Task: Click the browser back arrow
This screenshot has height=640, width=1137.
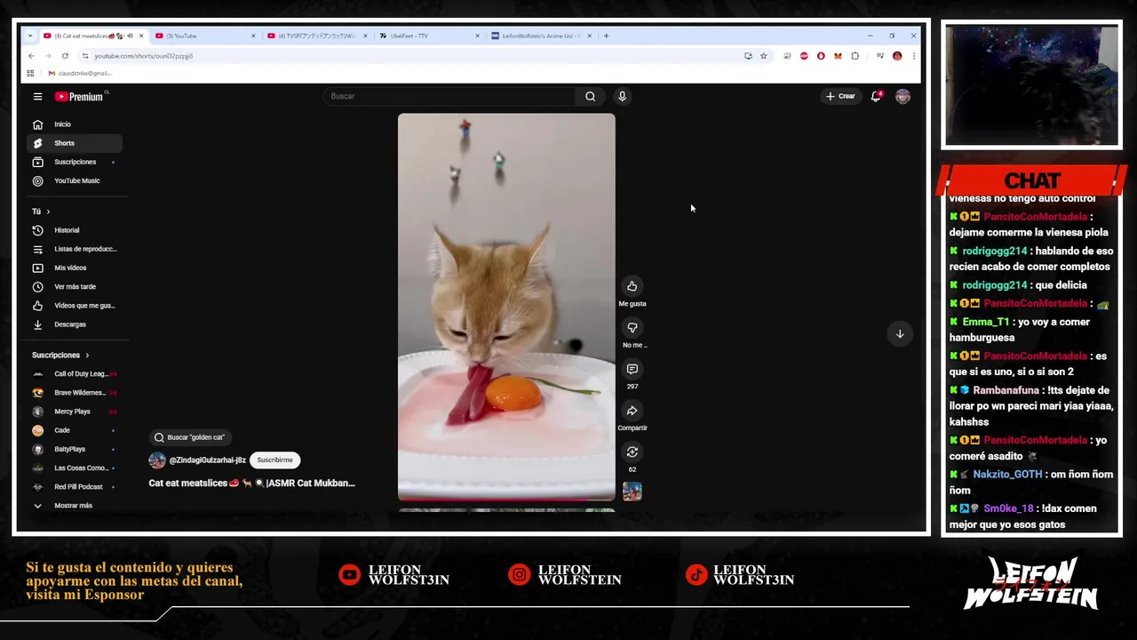Action: [x=31, y=56]
